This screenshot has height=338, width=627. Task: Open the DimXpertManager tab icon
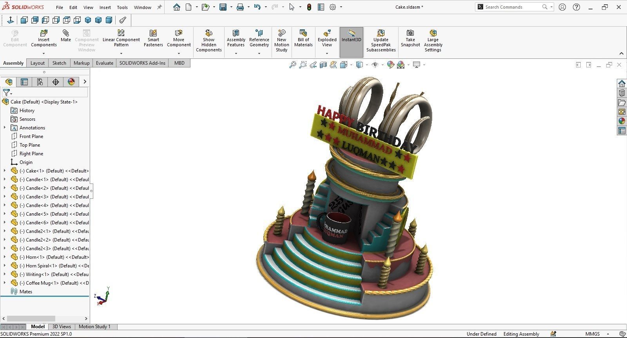tap(56, 82)
